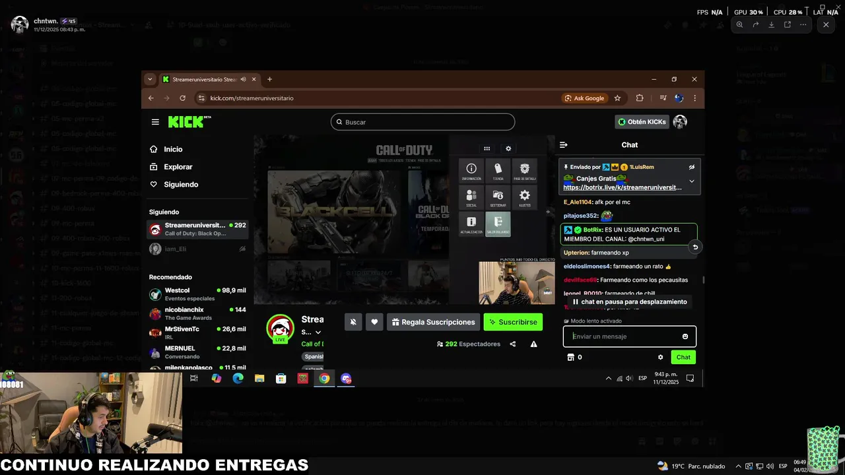The image size is (845, 475).
Task: Expand the channel name dropdown chevron
Action: [318, 332]
